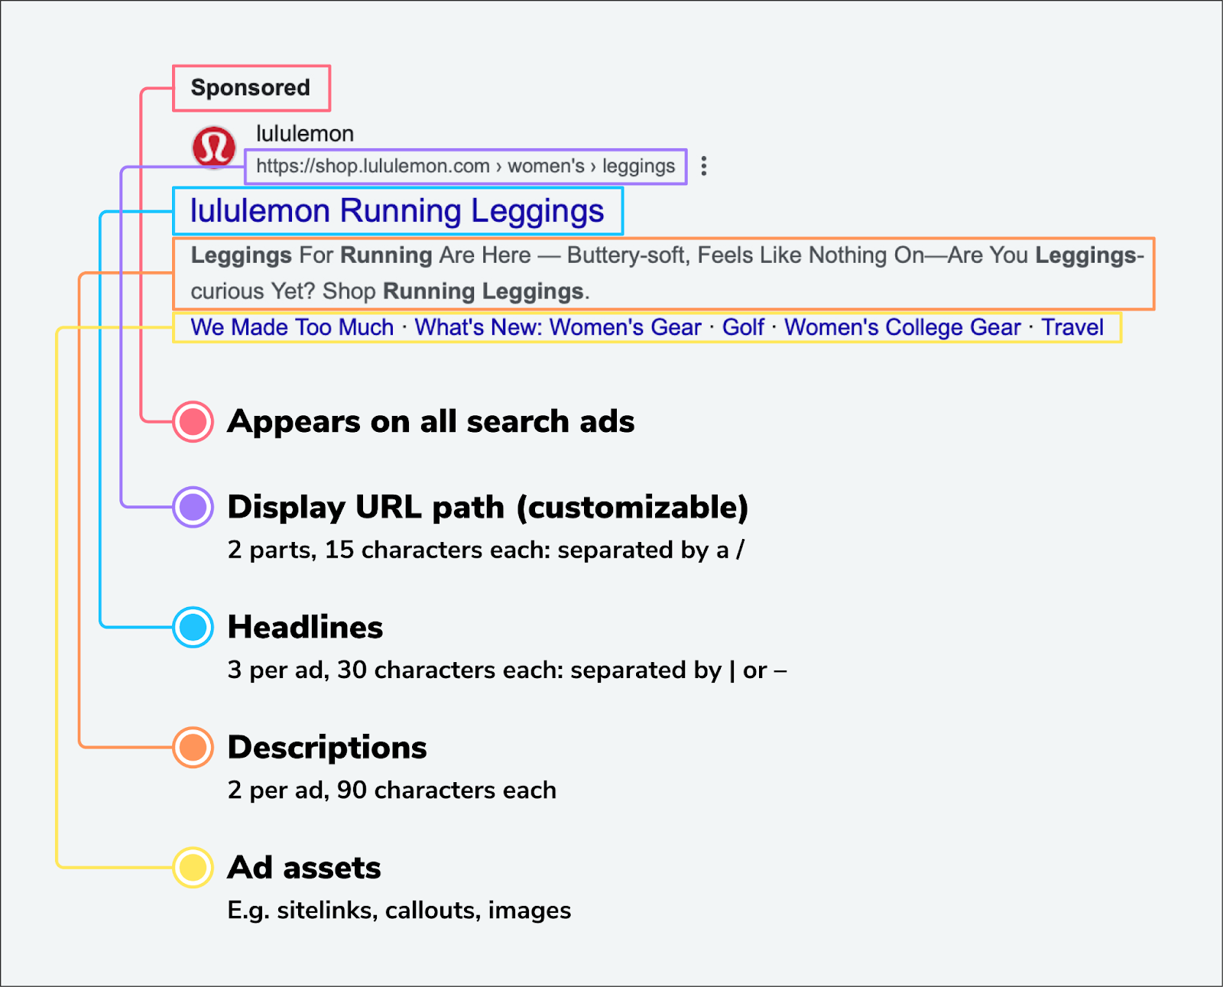The height and width of the screenshot is (987, 1223).
Task: Click the Sponsored label
Action: tap(251, 88)
